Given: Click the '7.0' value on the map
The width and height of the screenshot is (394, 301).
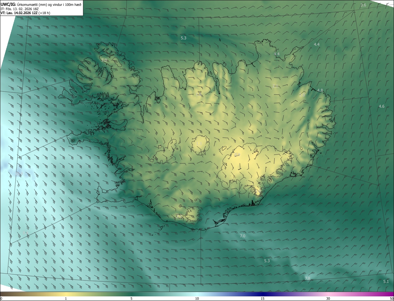Looking at the screenshot, I should coord(243,236).
